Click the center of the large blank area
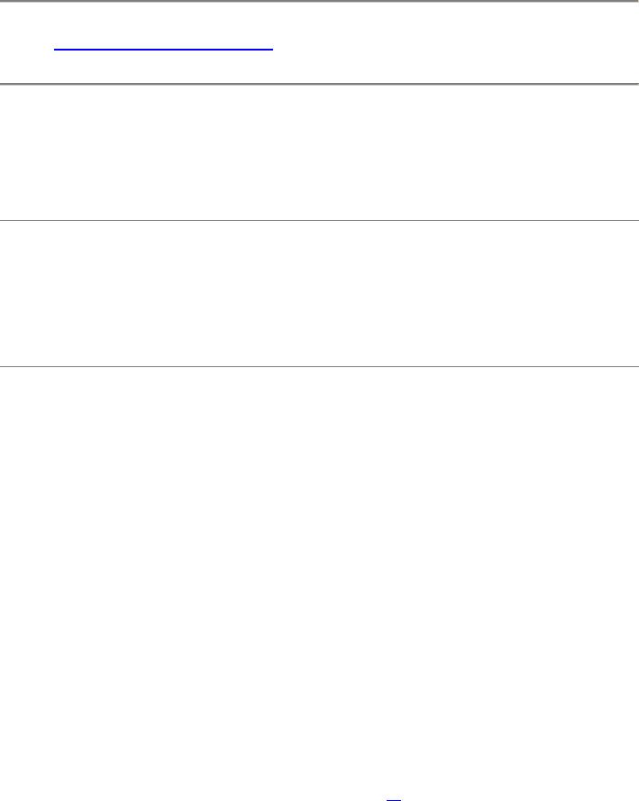This screenshot has height=801, width=639. pos(319,577)
